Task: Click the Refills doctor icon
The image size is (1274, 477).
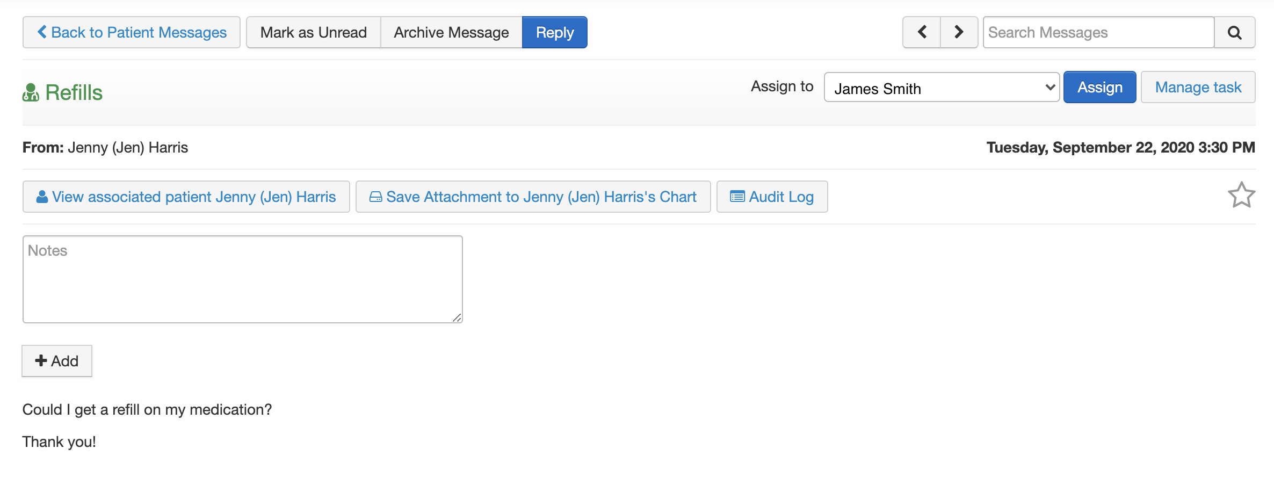Action: 31,92
